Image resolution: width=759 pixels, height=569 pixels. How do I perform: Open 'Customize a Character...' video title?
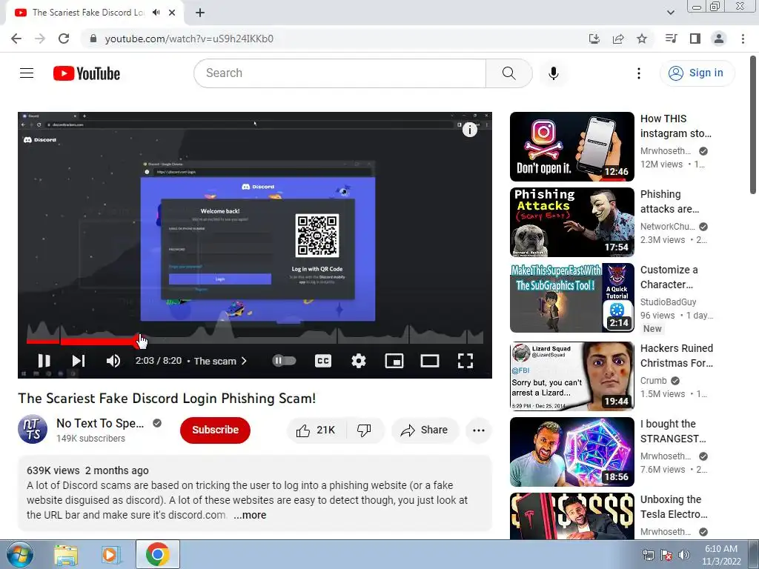pyautogui.click(x=669, y=277)
